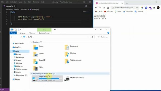Expand Disque local (C:) tree node
The width and height of the screenshot is (161, 91).
click(12, 75)
